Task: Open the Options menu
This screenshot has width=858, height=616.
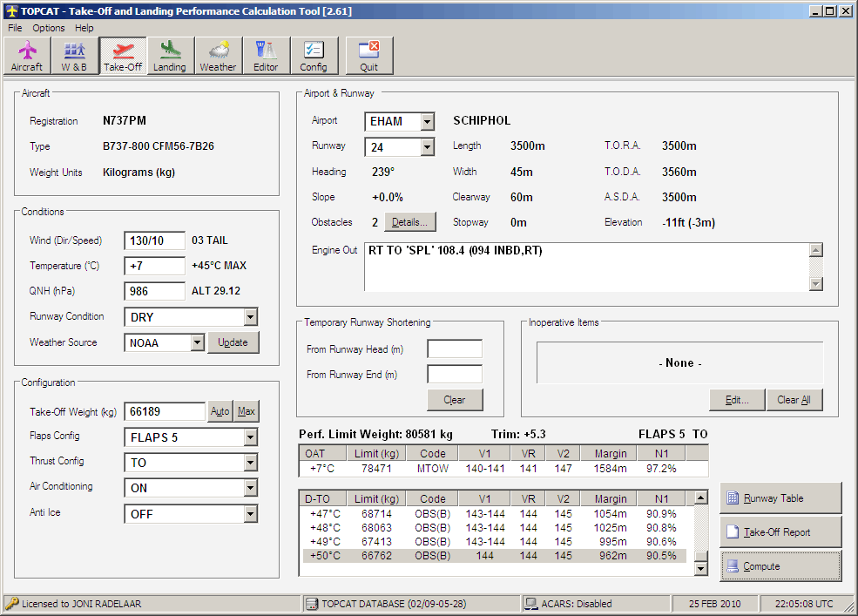Action: [x=49, y=28]
